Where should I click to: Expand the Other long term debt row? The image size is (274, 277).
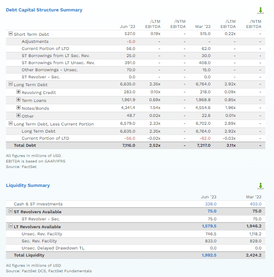click(19, 115)
